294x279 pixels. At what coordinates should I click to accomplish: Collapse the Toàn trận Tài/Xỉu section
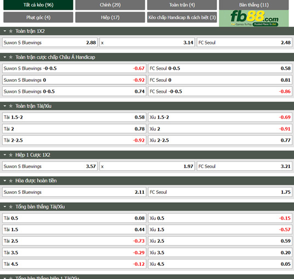(x=5, y=106)
